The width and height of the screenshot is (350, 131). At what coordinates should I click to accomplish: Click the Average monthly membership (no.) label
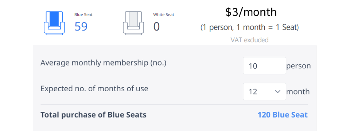pyautogui.click(x=103, y=63)
